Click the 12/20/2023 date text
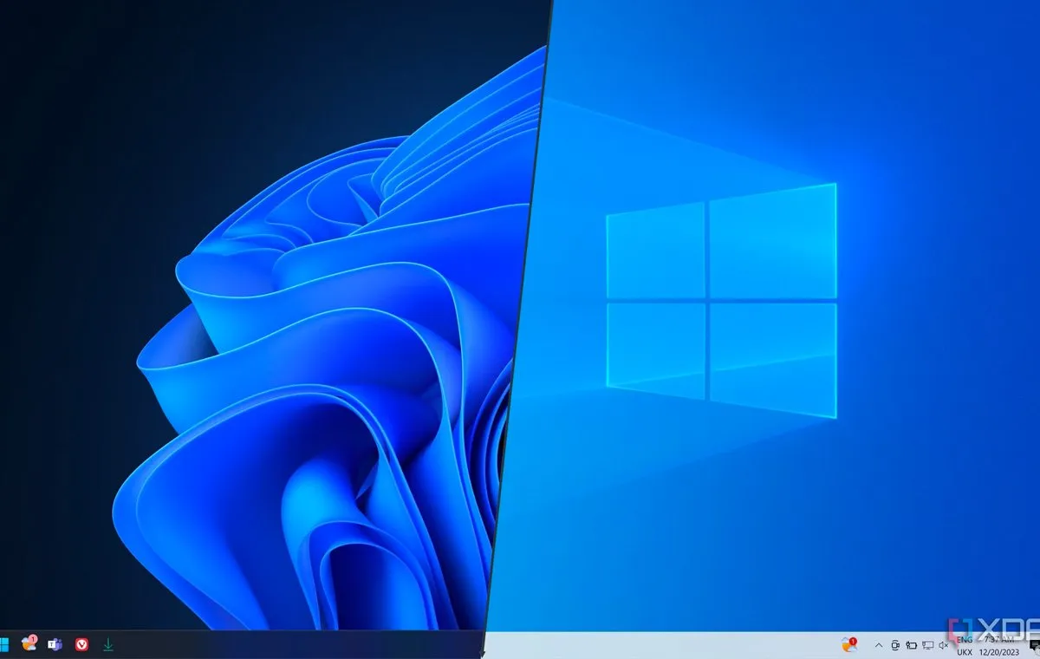1040x659 pixels. (x=998, y=651)
